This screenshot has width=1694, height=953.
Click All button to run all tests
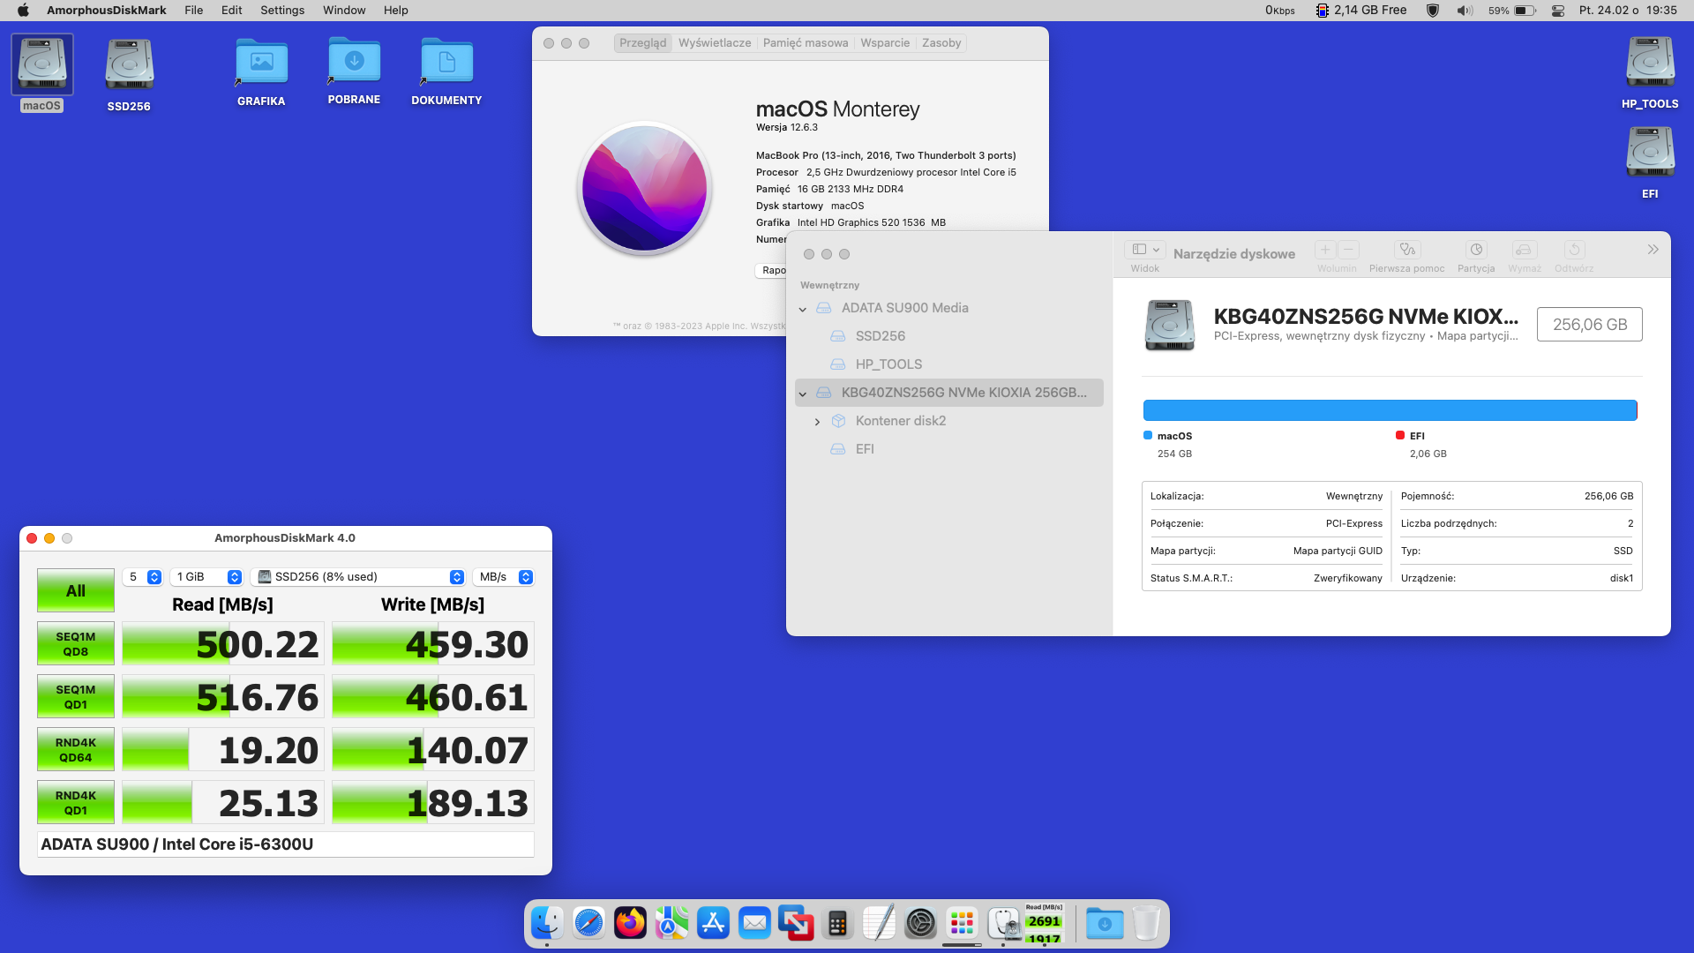point(76,591)
